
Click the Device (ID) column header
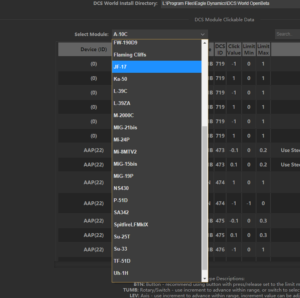(x=85, y=49)
